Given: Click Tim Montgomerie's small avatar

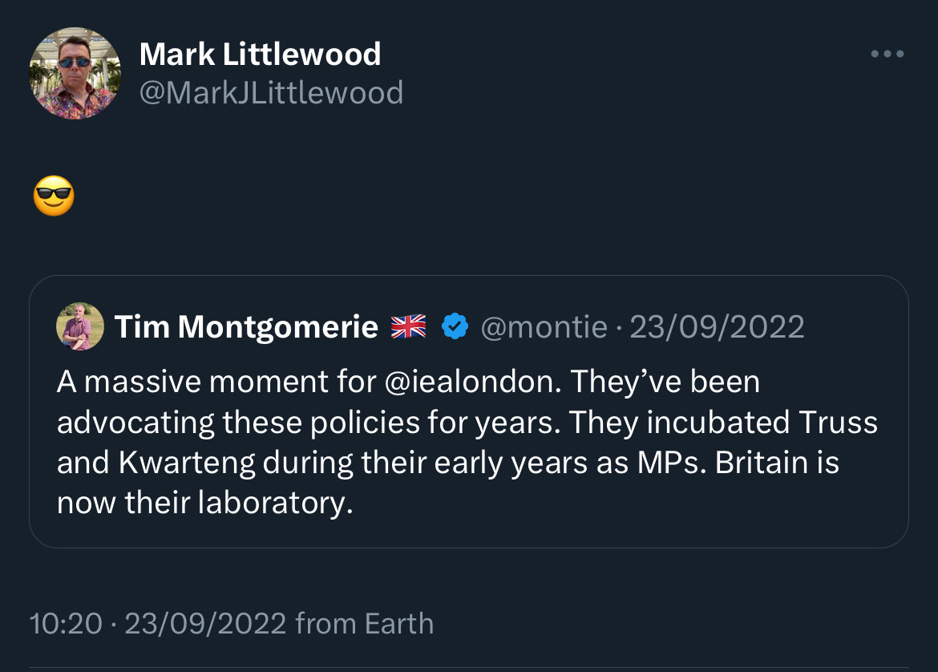Looking at the screenshot, I should click(80, 326).
